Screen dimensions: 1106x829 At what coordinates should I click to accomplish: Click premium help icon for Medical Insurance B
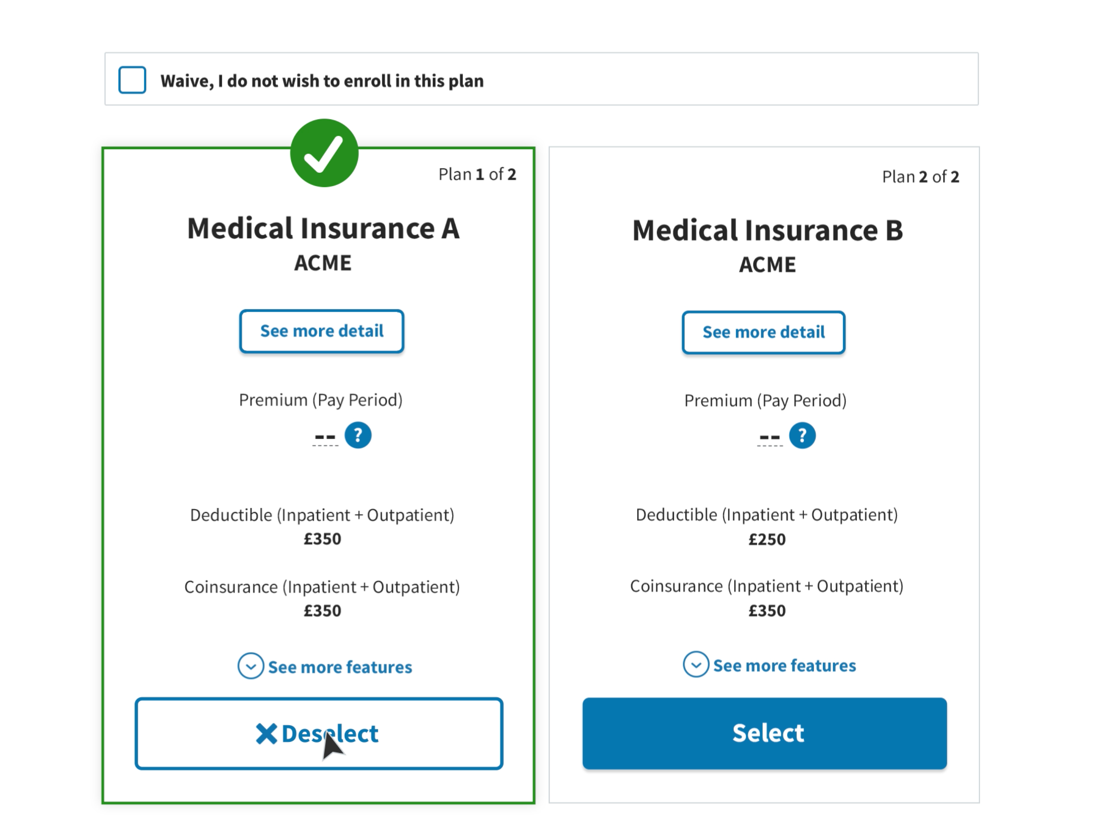coord(802,436)
